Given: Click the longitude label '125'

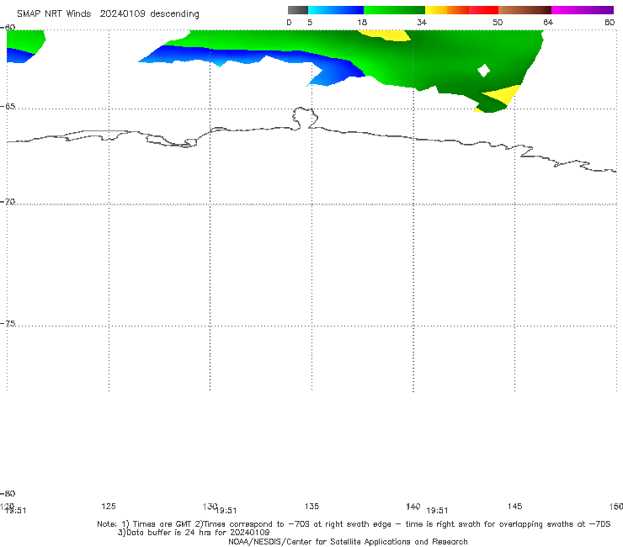Looking at the screenshot, I should pyautogui.click(x=109, y=506).
